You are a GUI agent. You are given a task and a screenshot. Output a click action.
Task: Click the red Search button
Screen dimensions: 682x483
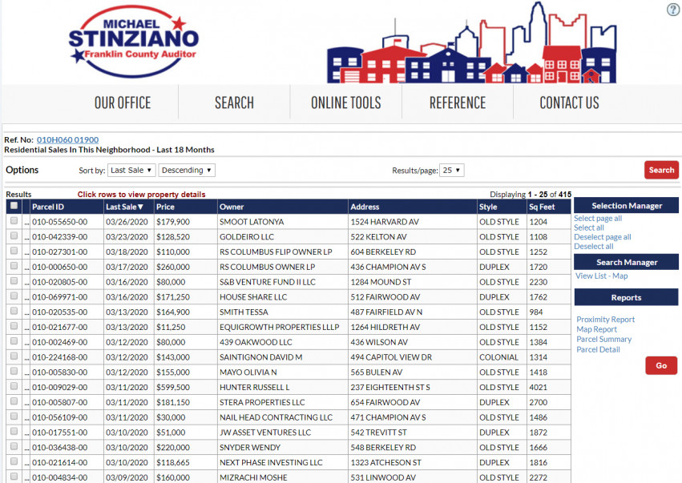pos(661,170)
